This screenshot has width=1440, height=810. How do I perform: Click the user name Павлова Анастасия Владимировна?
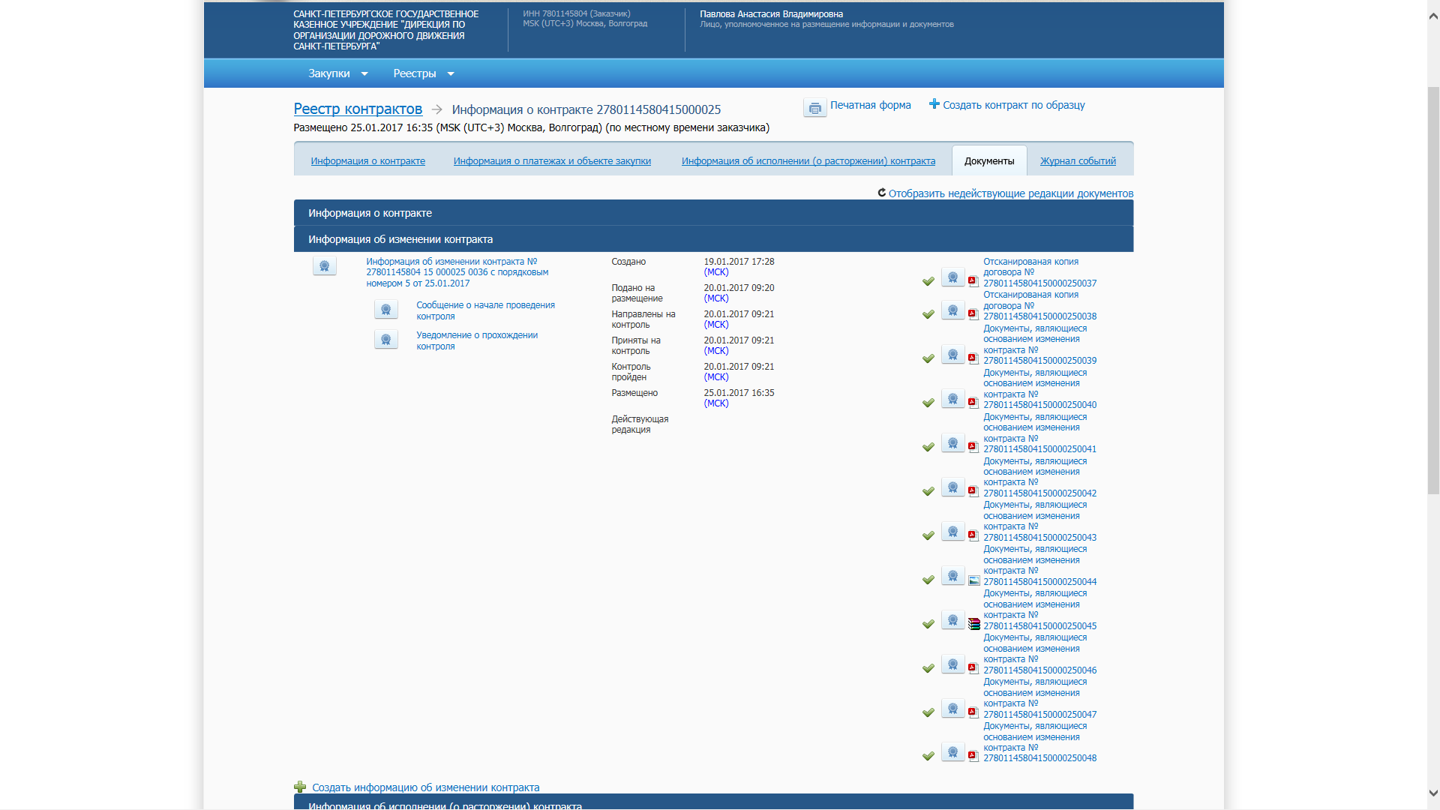point(771,14)
